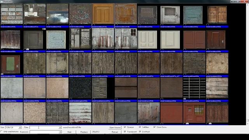Select the wooden window shutters texture
The width and height of the screenshot is (249, 140).
click(x=100, y=88)
